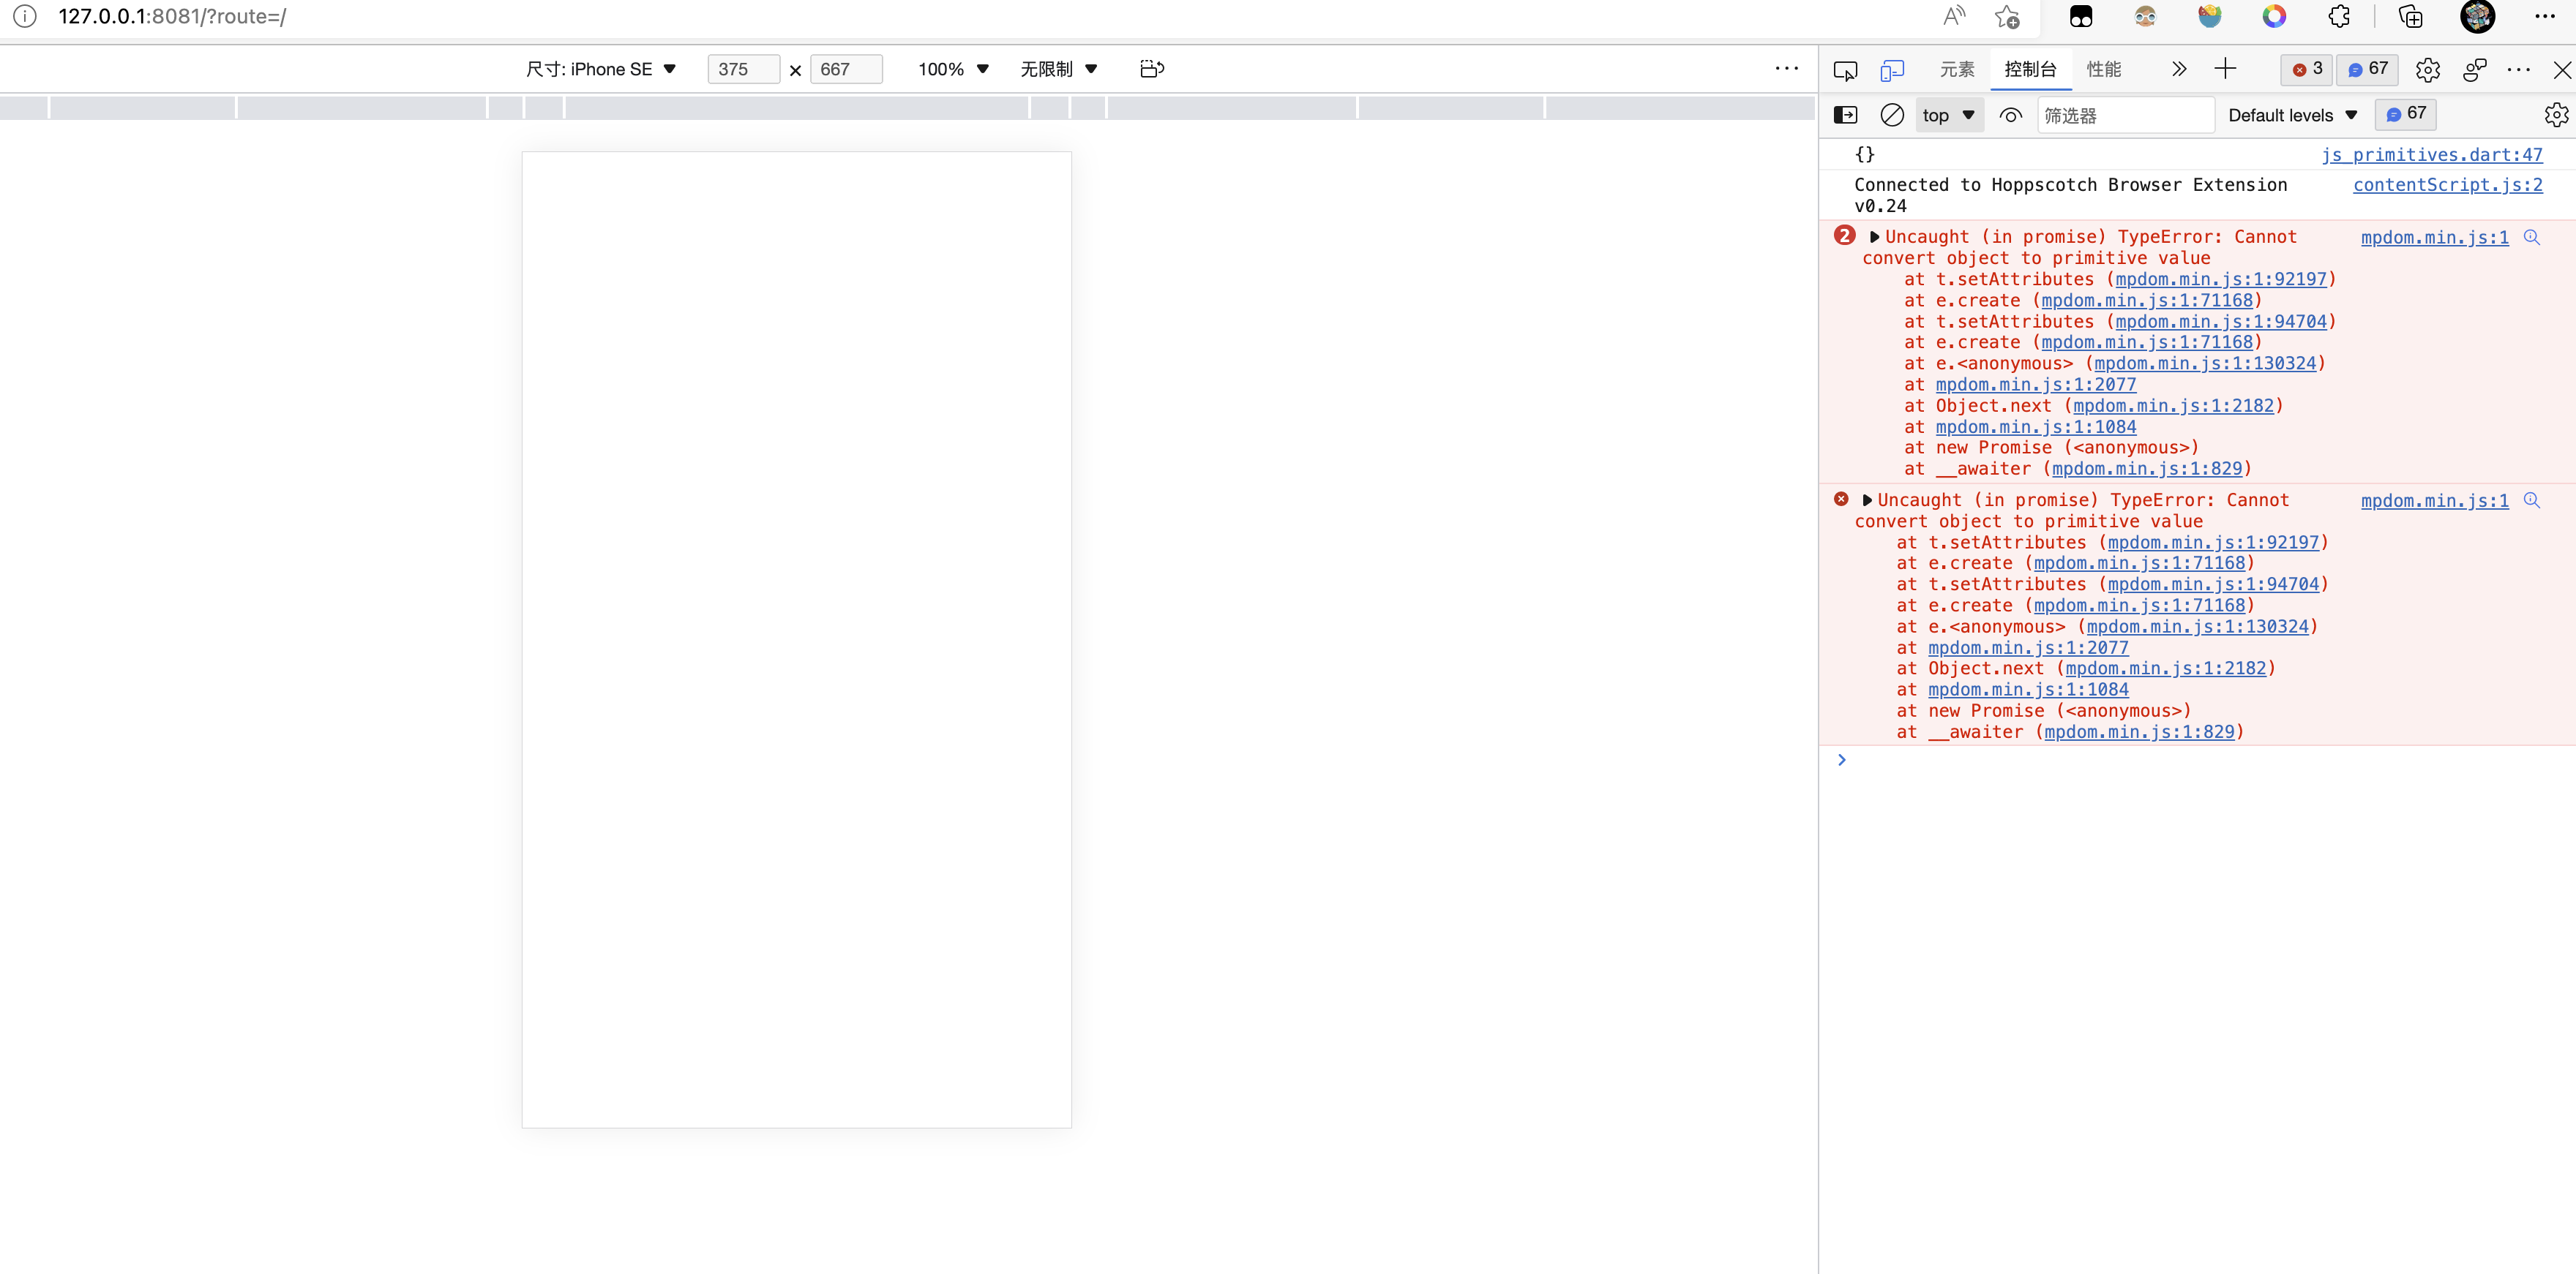
Task: Open the device size dropdown showing iPhone SE
Action: (x=600, y=69)
